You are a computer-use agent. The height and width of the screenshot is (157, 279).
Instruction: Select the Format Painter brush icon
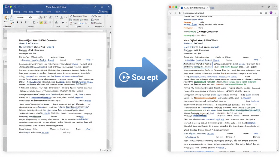point(11,23)
